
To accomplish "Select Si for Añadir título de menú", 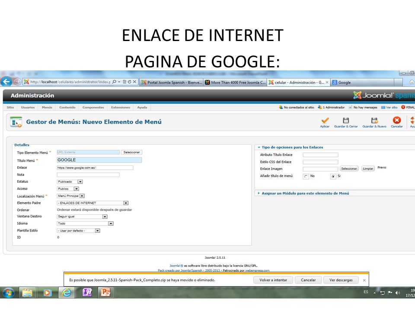I will pos(333,176).
